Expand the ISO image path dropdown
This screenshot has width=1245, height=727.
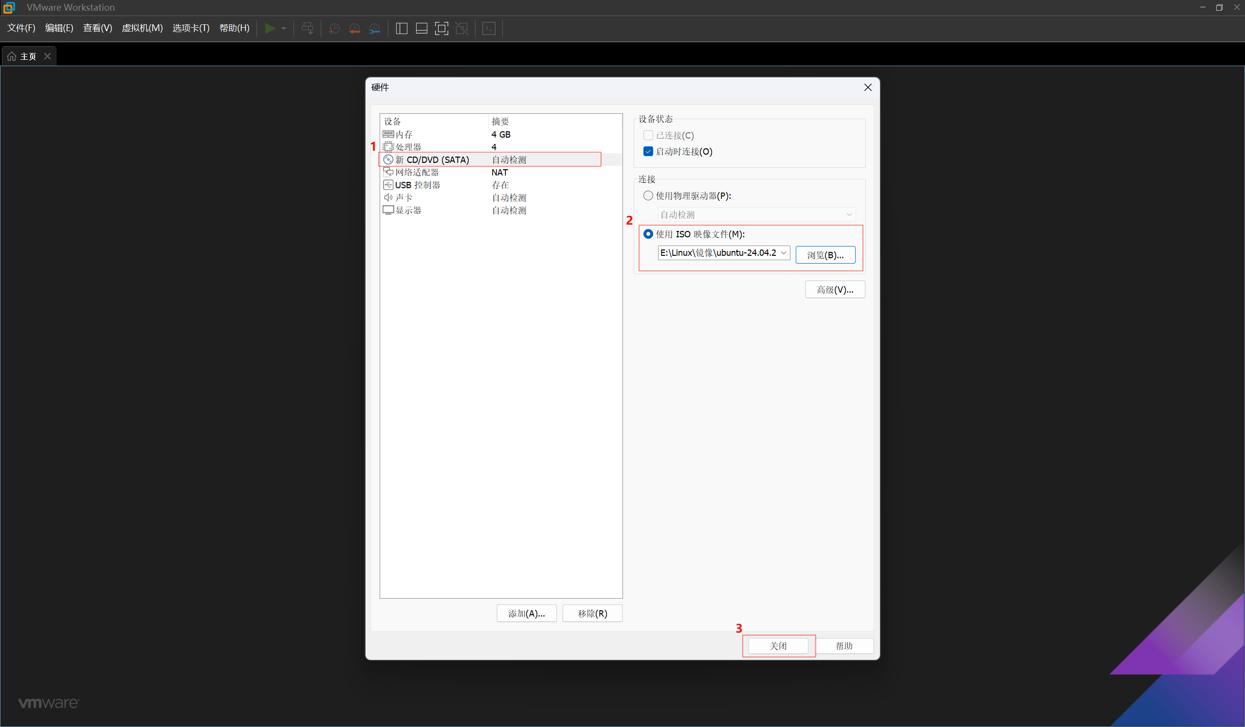[784, 253]
